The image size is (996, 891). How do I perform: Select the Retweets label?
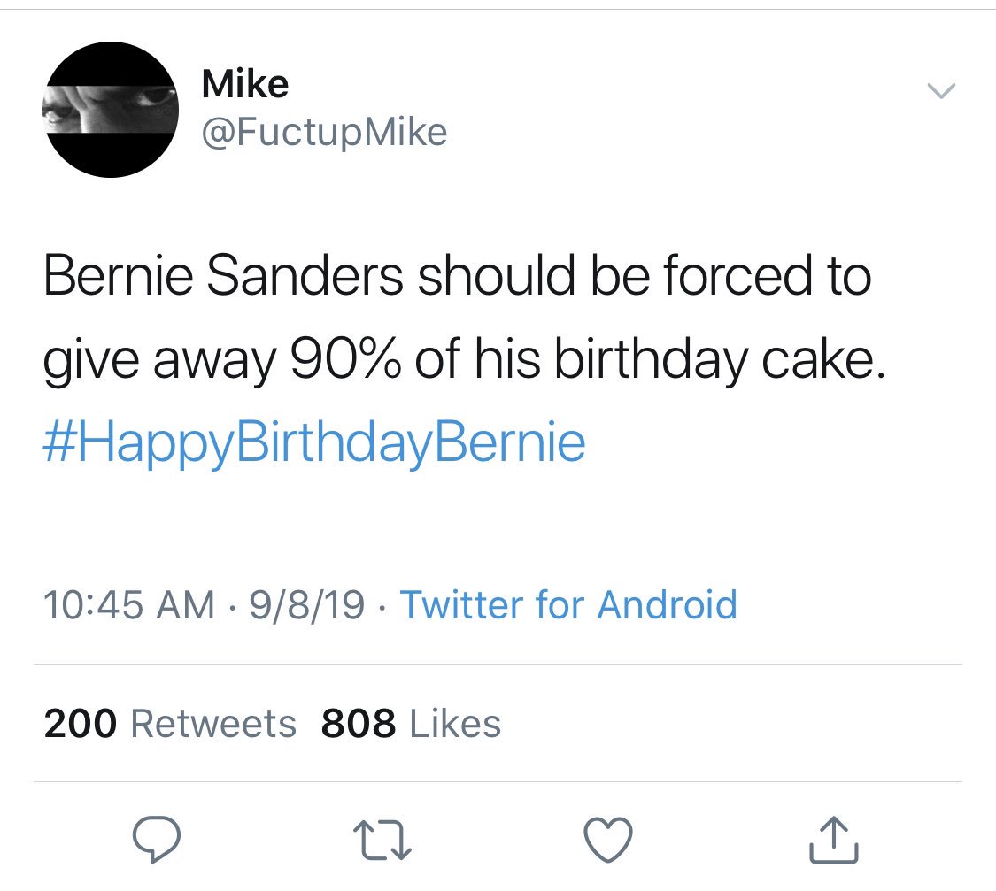[213, 724]
